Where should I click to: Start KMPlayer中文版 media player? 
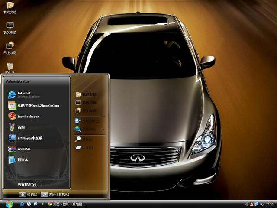pyautogui.click(x=29, y=138)
